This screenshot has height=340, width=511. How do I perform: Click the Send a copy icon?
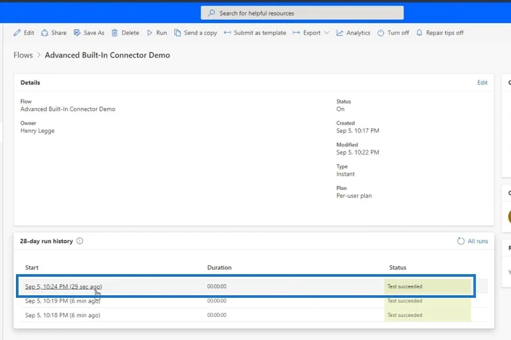point(178,33)
